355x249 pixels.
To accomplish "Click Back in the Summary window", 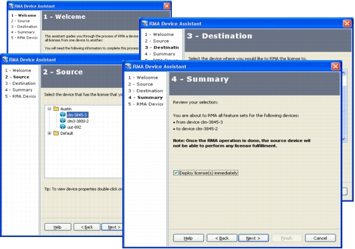I will point(222,238).
